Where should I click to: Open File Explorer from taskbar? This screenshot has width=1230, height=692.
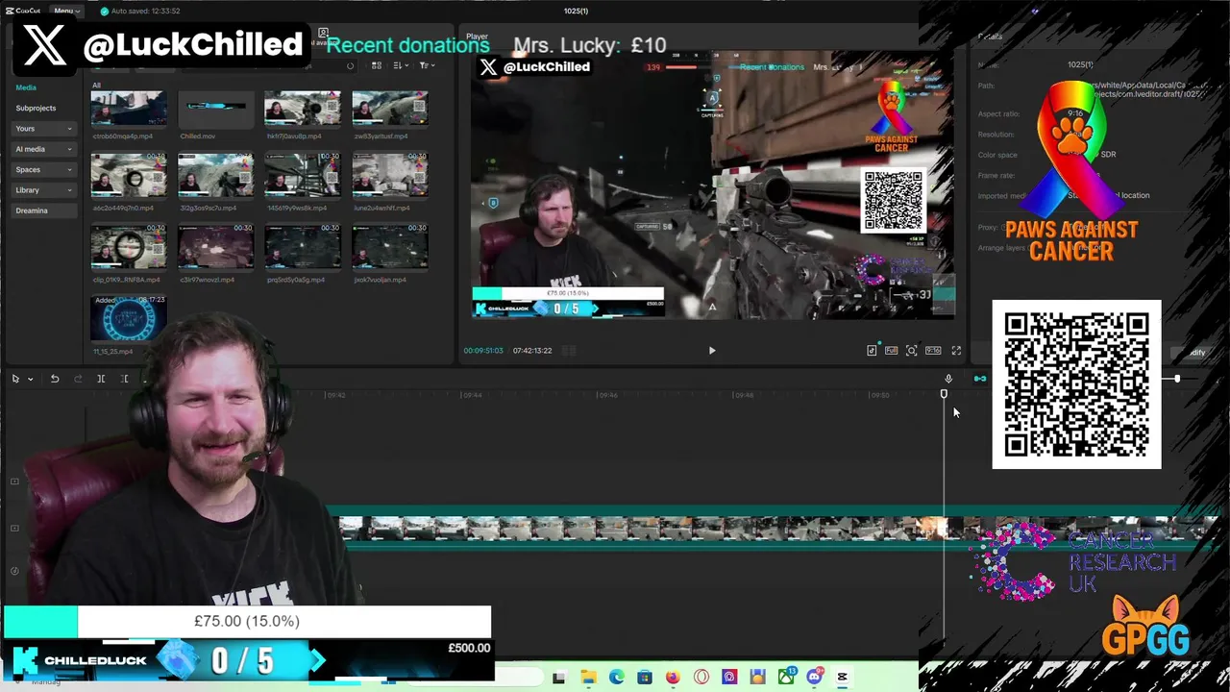click(x=588, y=678)
